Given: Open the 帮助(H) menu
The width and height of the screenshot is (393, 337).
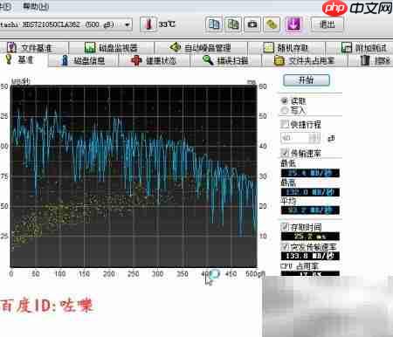Looking at the screenshot, I should 36,7.
